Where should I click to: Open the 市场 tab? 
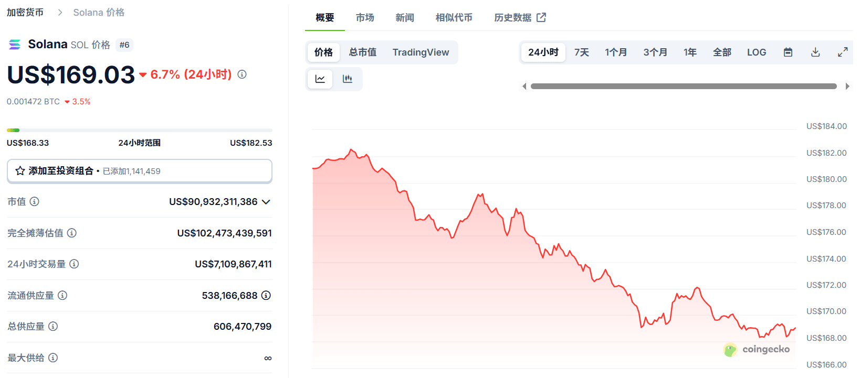click(365, 18)
